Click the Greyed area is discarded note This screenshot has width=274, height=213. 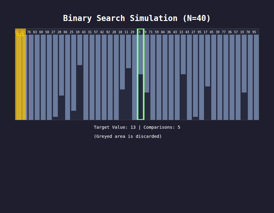[128, 136]
